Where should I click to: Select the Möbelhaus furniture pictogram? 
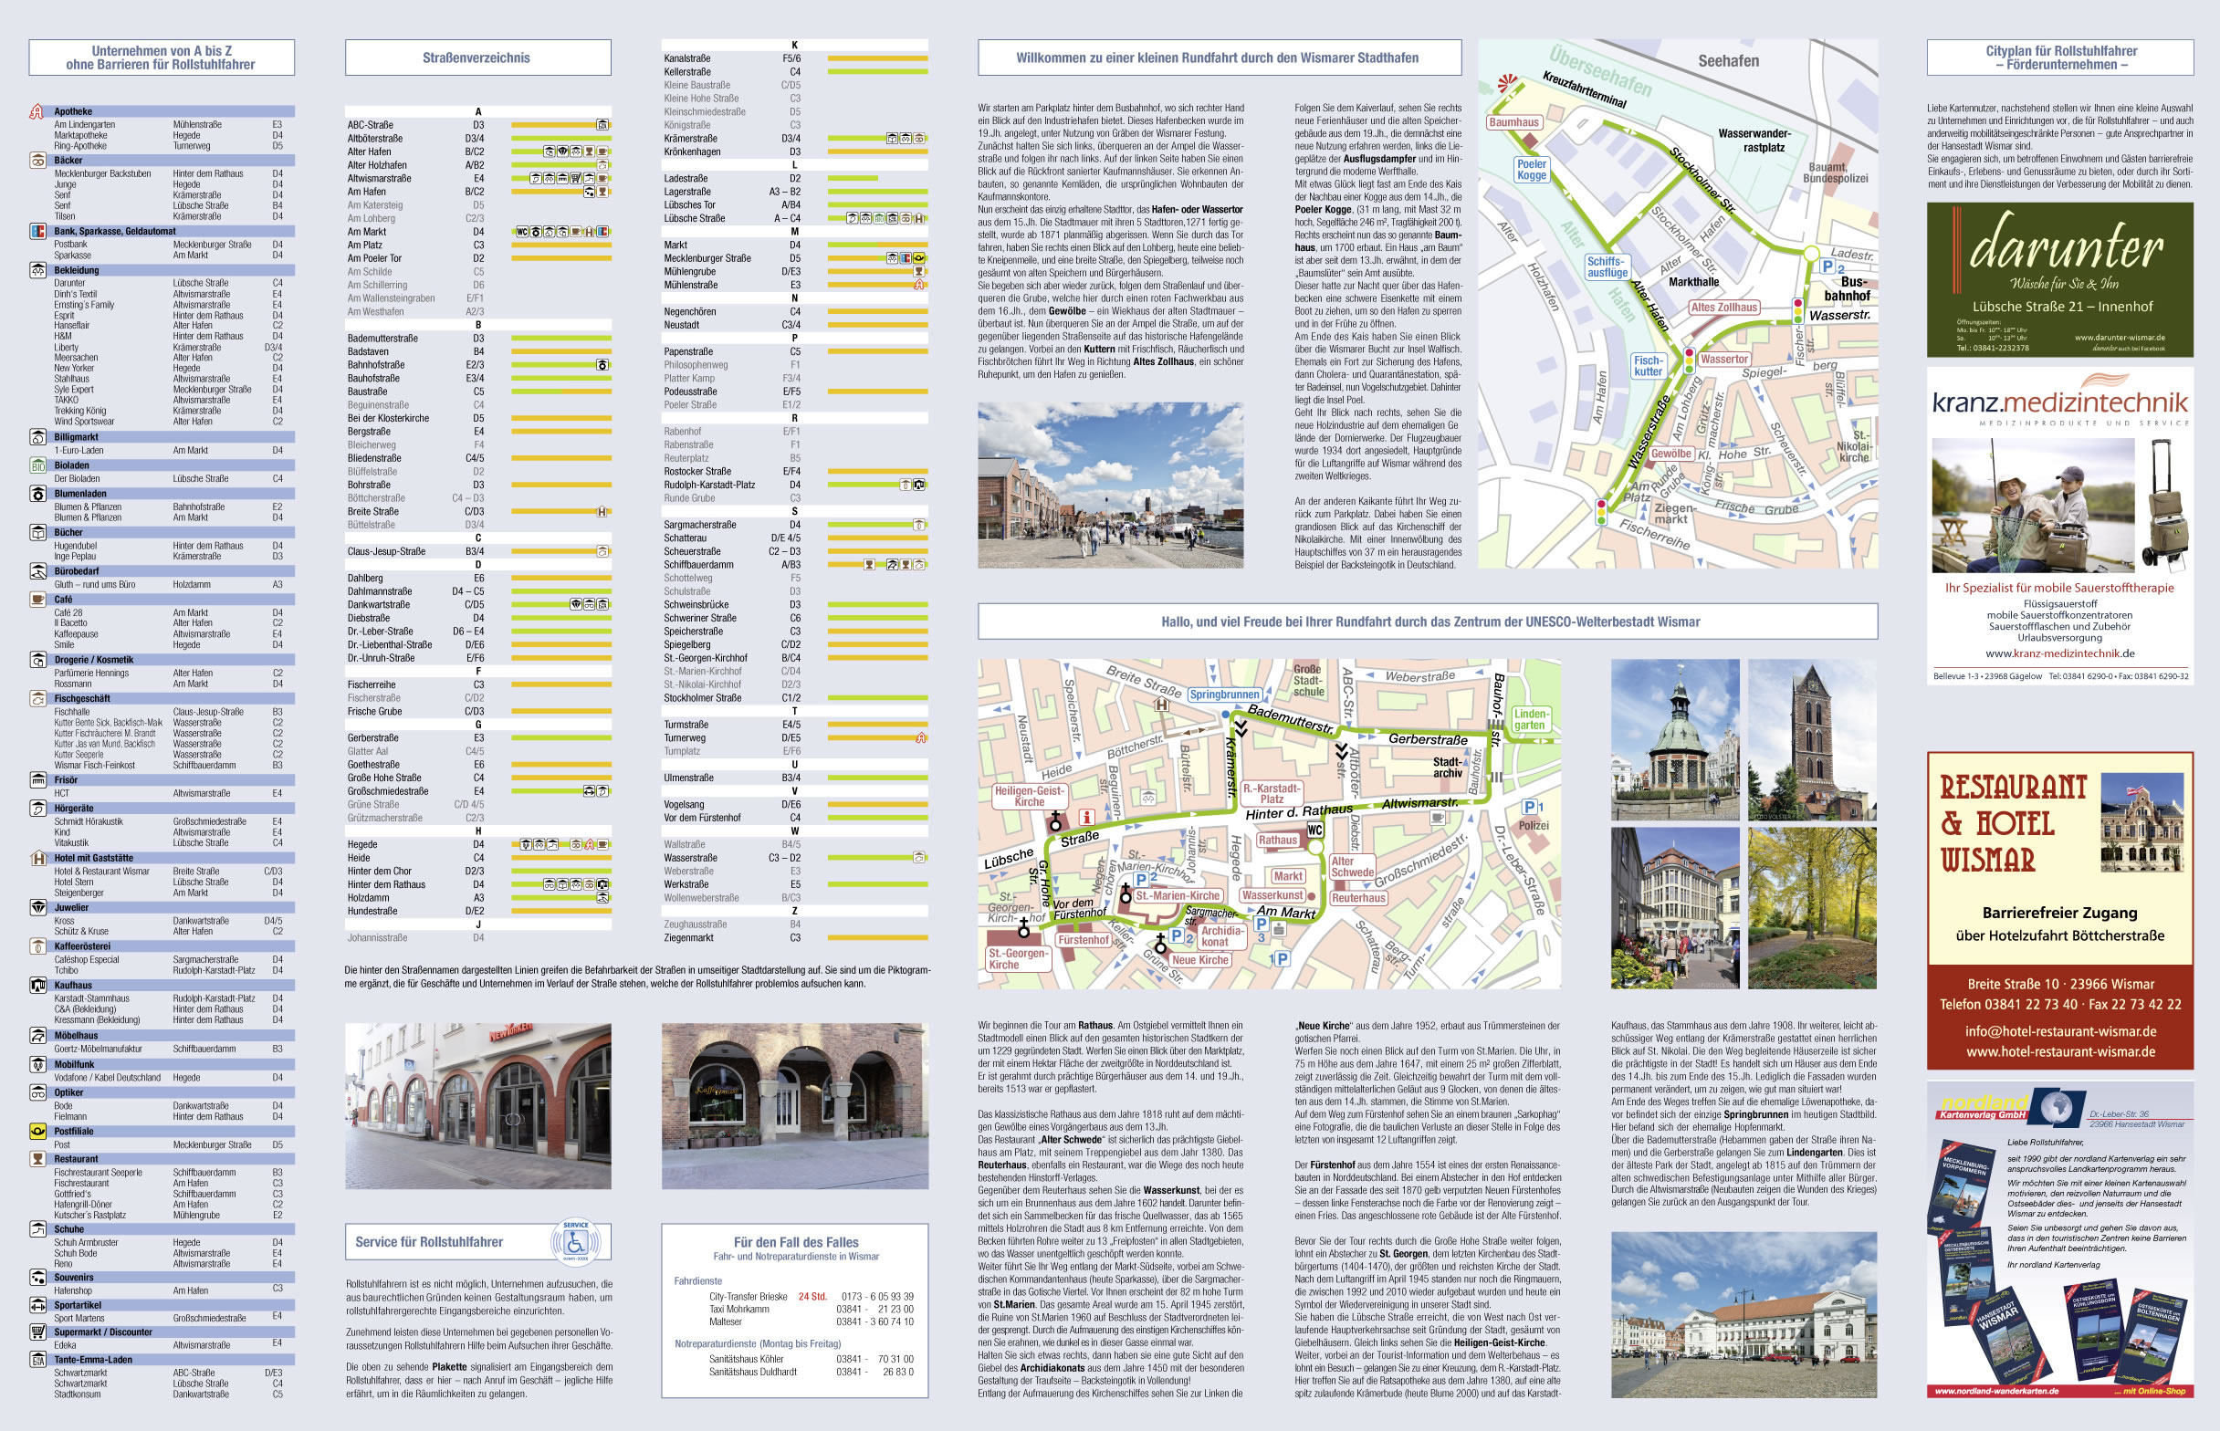click(x=37, y=1035)
